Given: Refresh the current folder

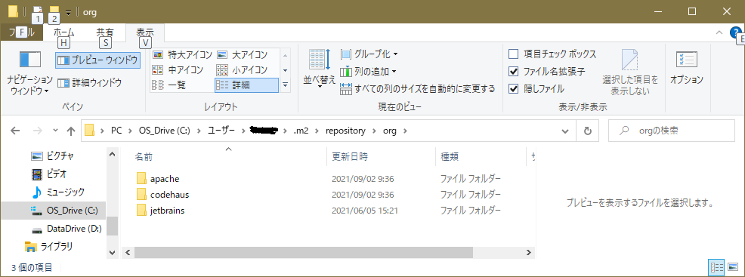Looking at the screenshot, I should (587, 131).
